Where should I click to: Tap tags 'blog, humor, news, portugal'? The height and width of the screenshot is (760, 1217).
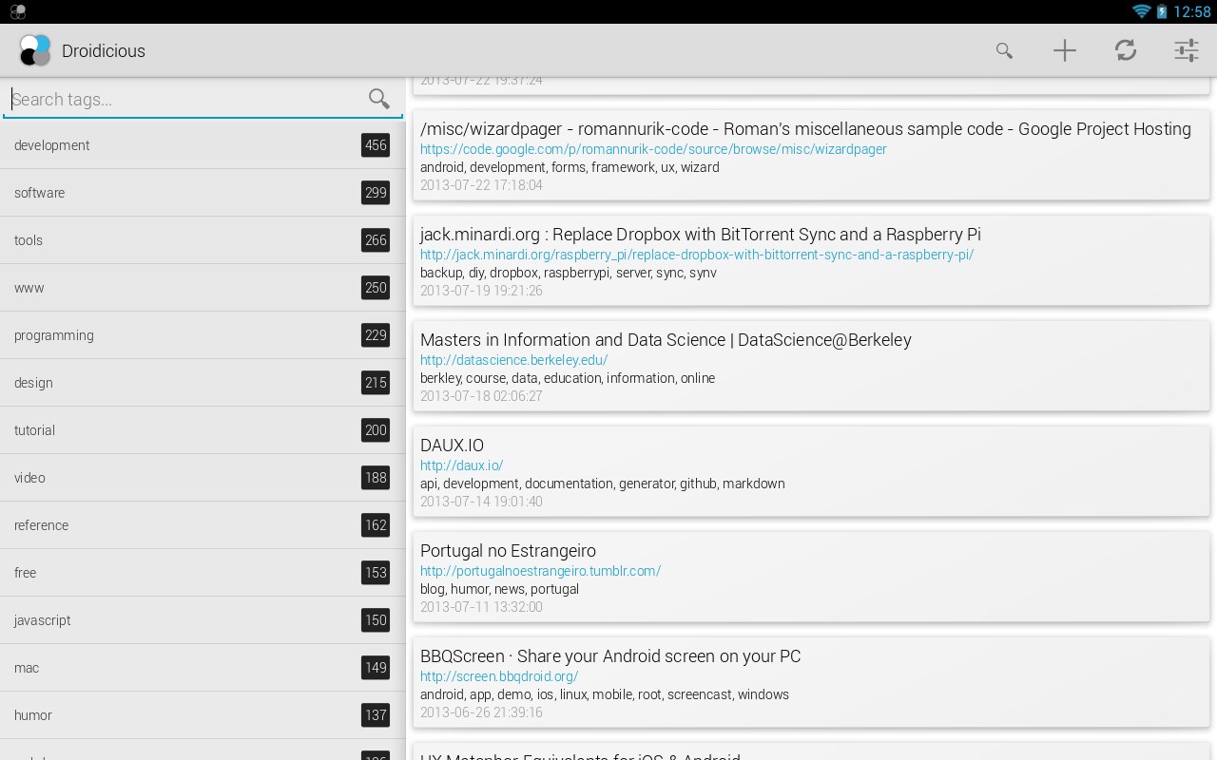coord(499,589)
